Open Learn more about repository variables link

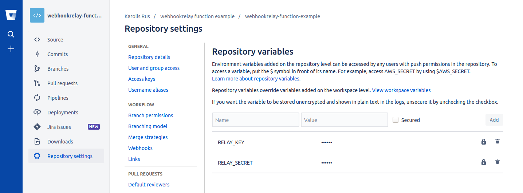pos(256,79)
